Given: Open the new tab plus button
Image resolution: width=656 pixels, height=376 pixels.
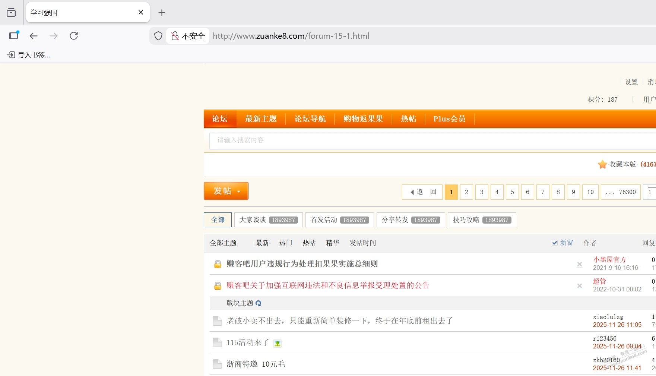Looking at the screenshot, I should click(162, 13).
